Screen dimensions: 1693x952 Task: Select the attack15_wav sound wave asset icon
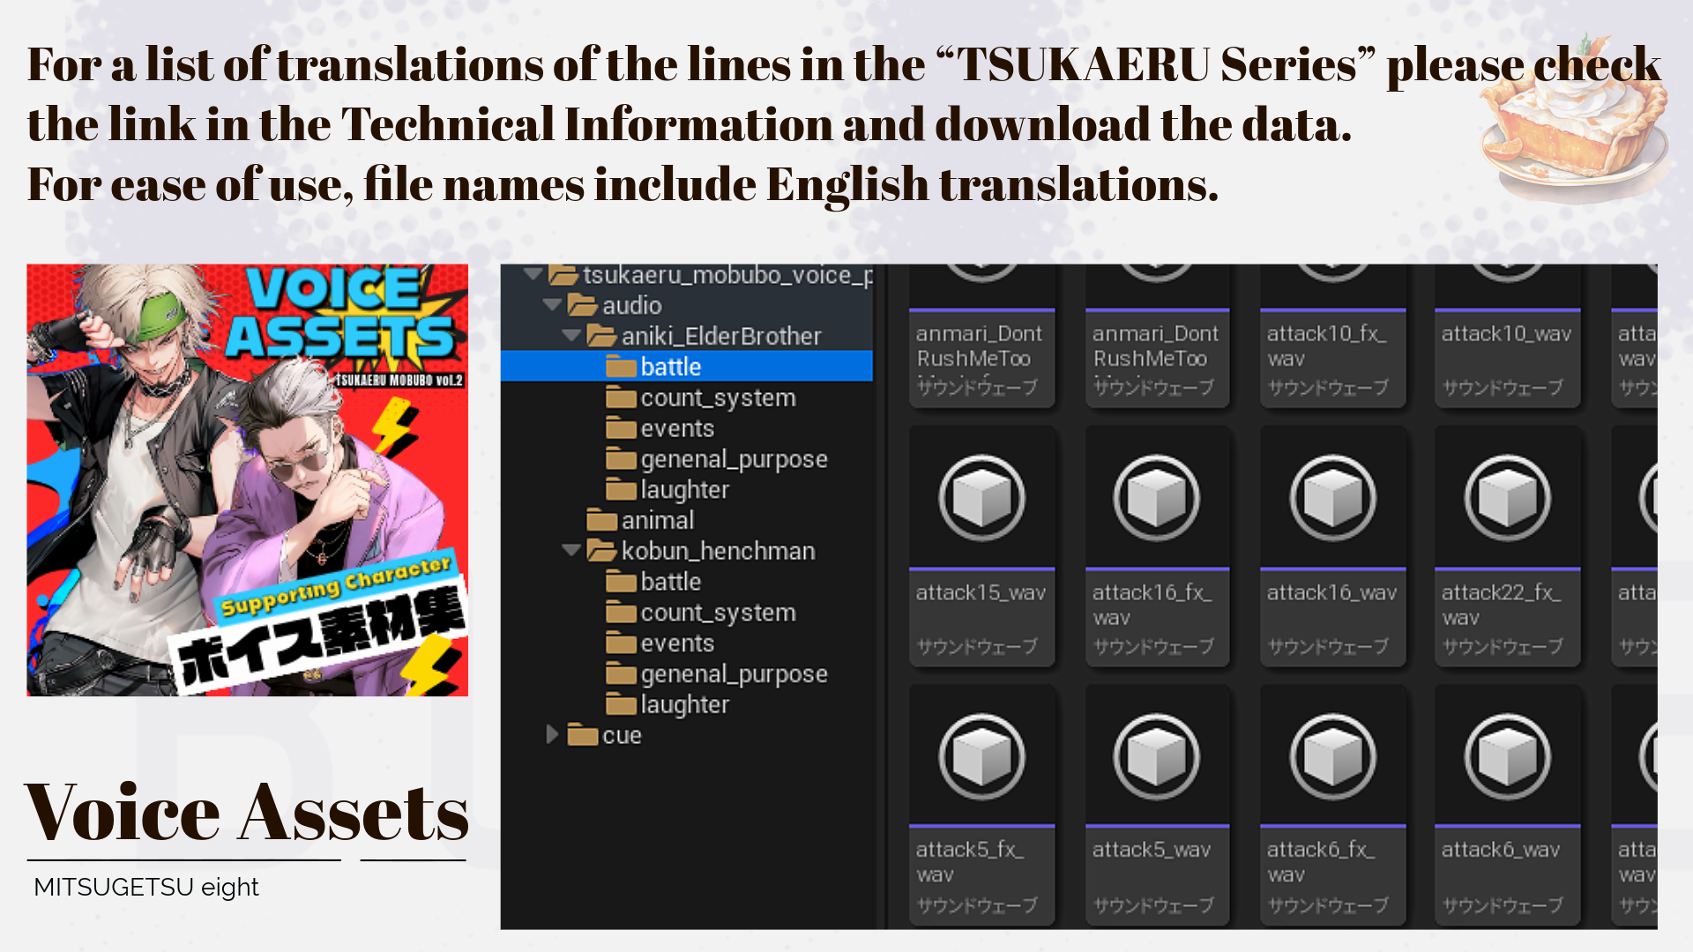[981, 498]
